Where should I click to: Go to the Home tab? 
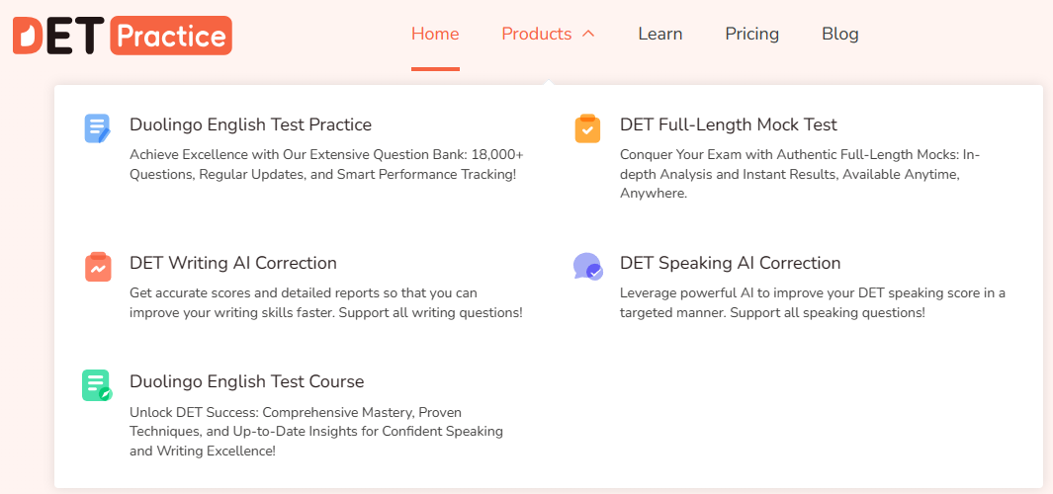(435, 34)
